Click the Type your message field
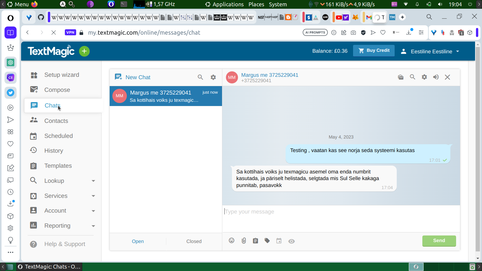The width and height of the screenshot is (482, 271). (341, 219)
